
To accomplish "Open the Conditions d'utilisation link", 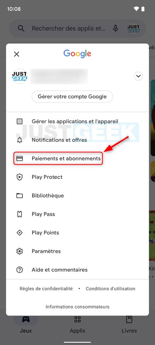I will tap(110, 289).
